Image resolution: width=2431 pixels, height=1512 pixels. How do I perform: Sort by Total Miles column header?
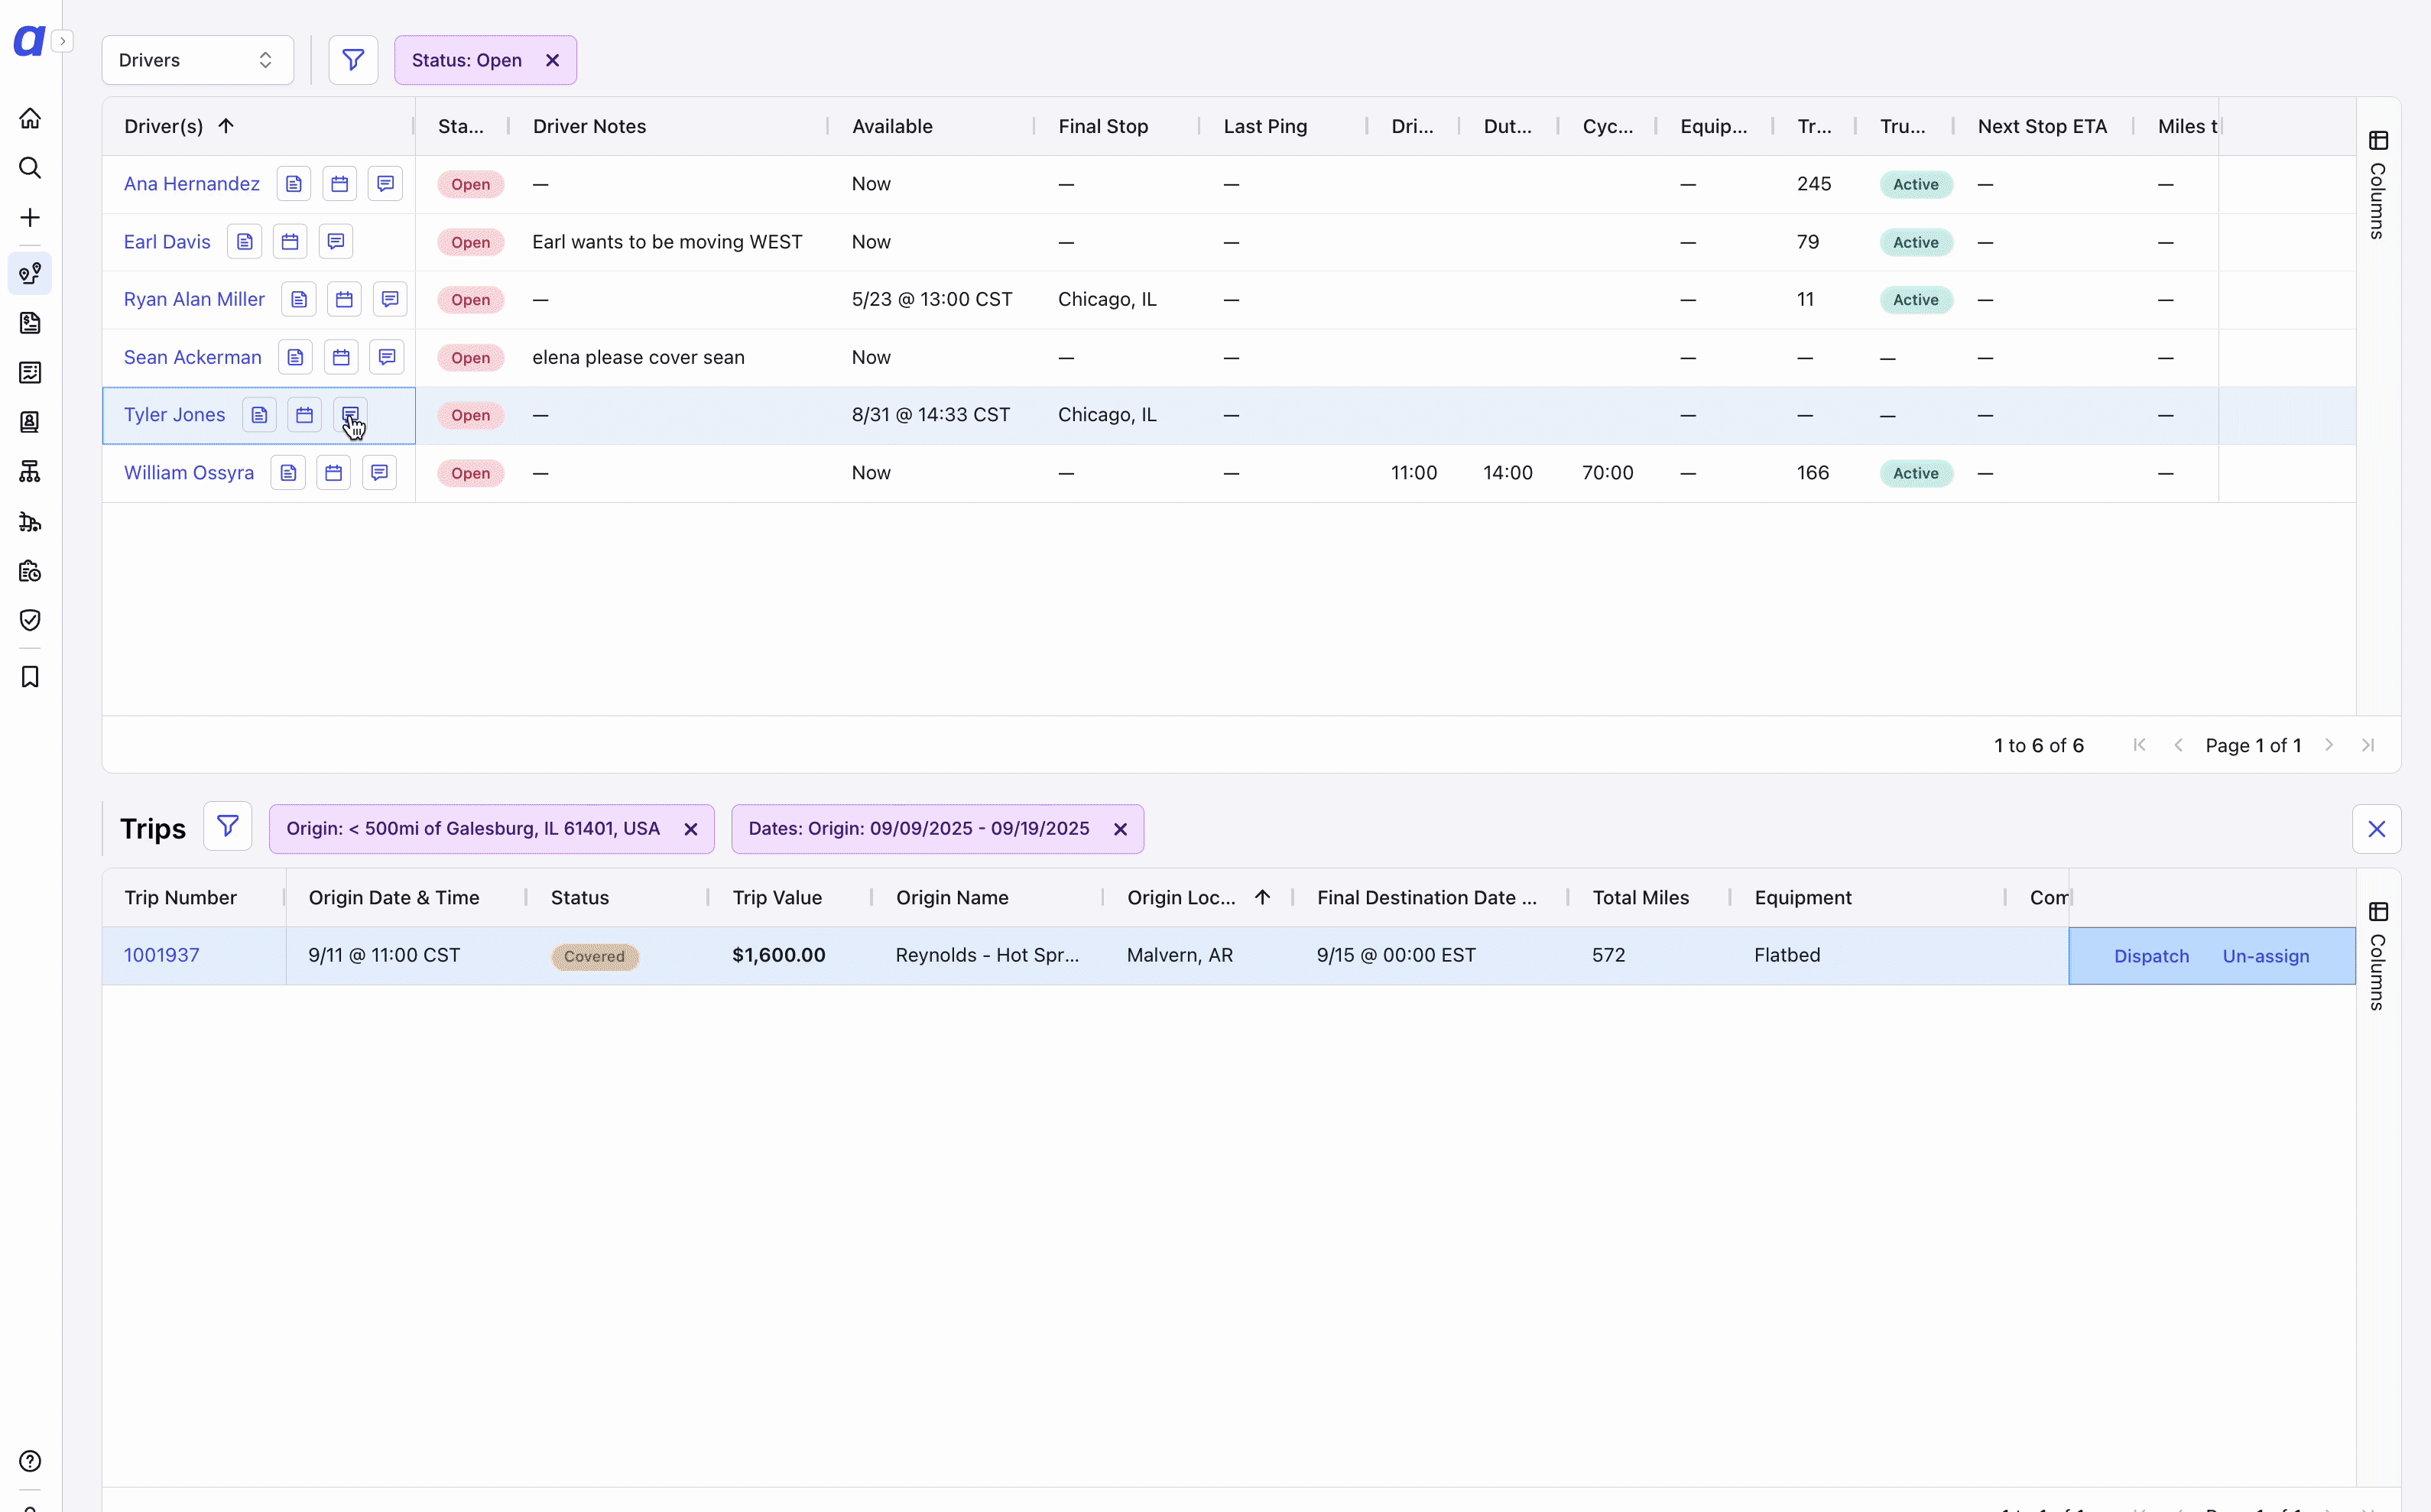pos(1640,897)
